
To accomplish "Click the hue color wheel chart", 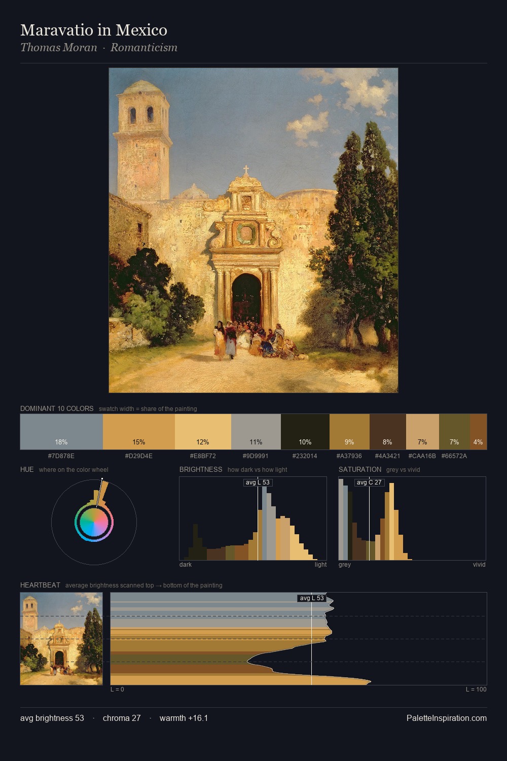I will [94, 522].
